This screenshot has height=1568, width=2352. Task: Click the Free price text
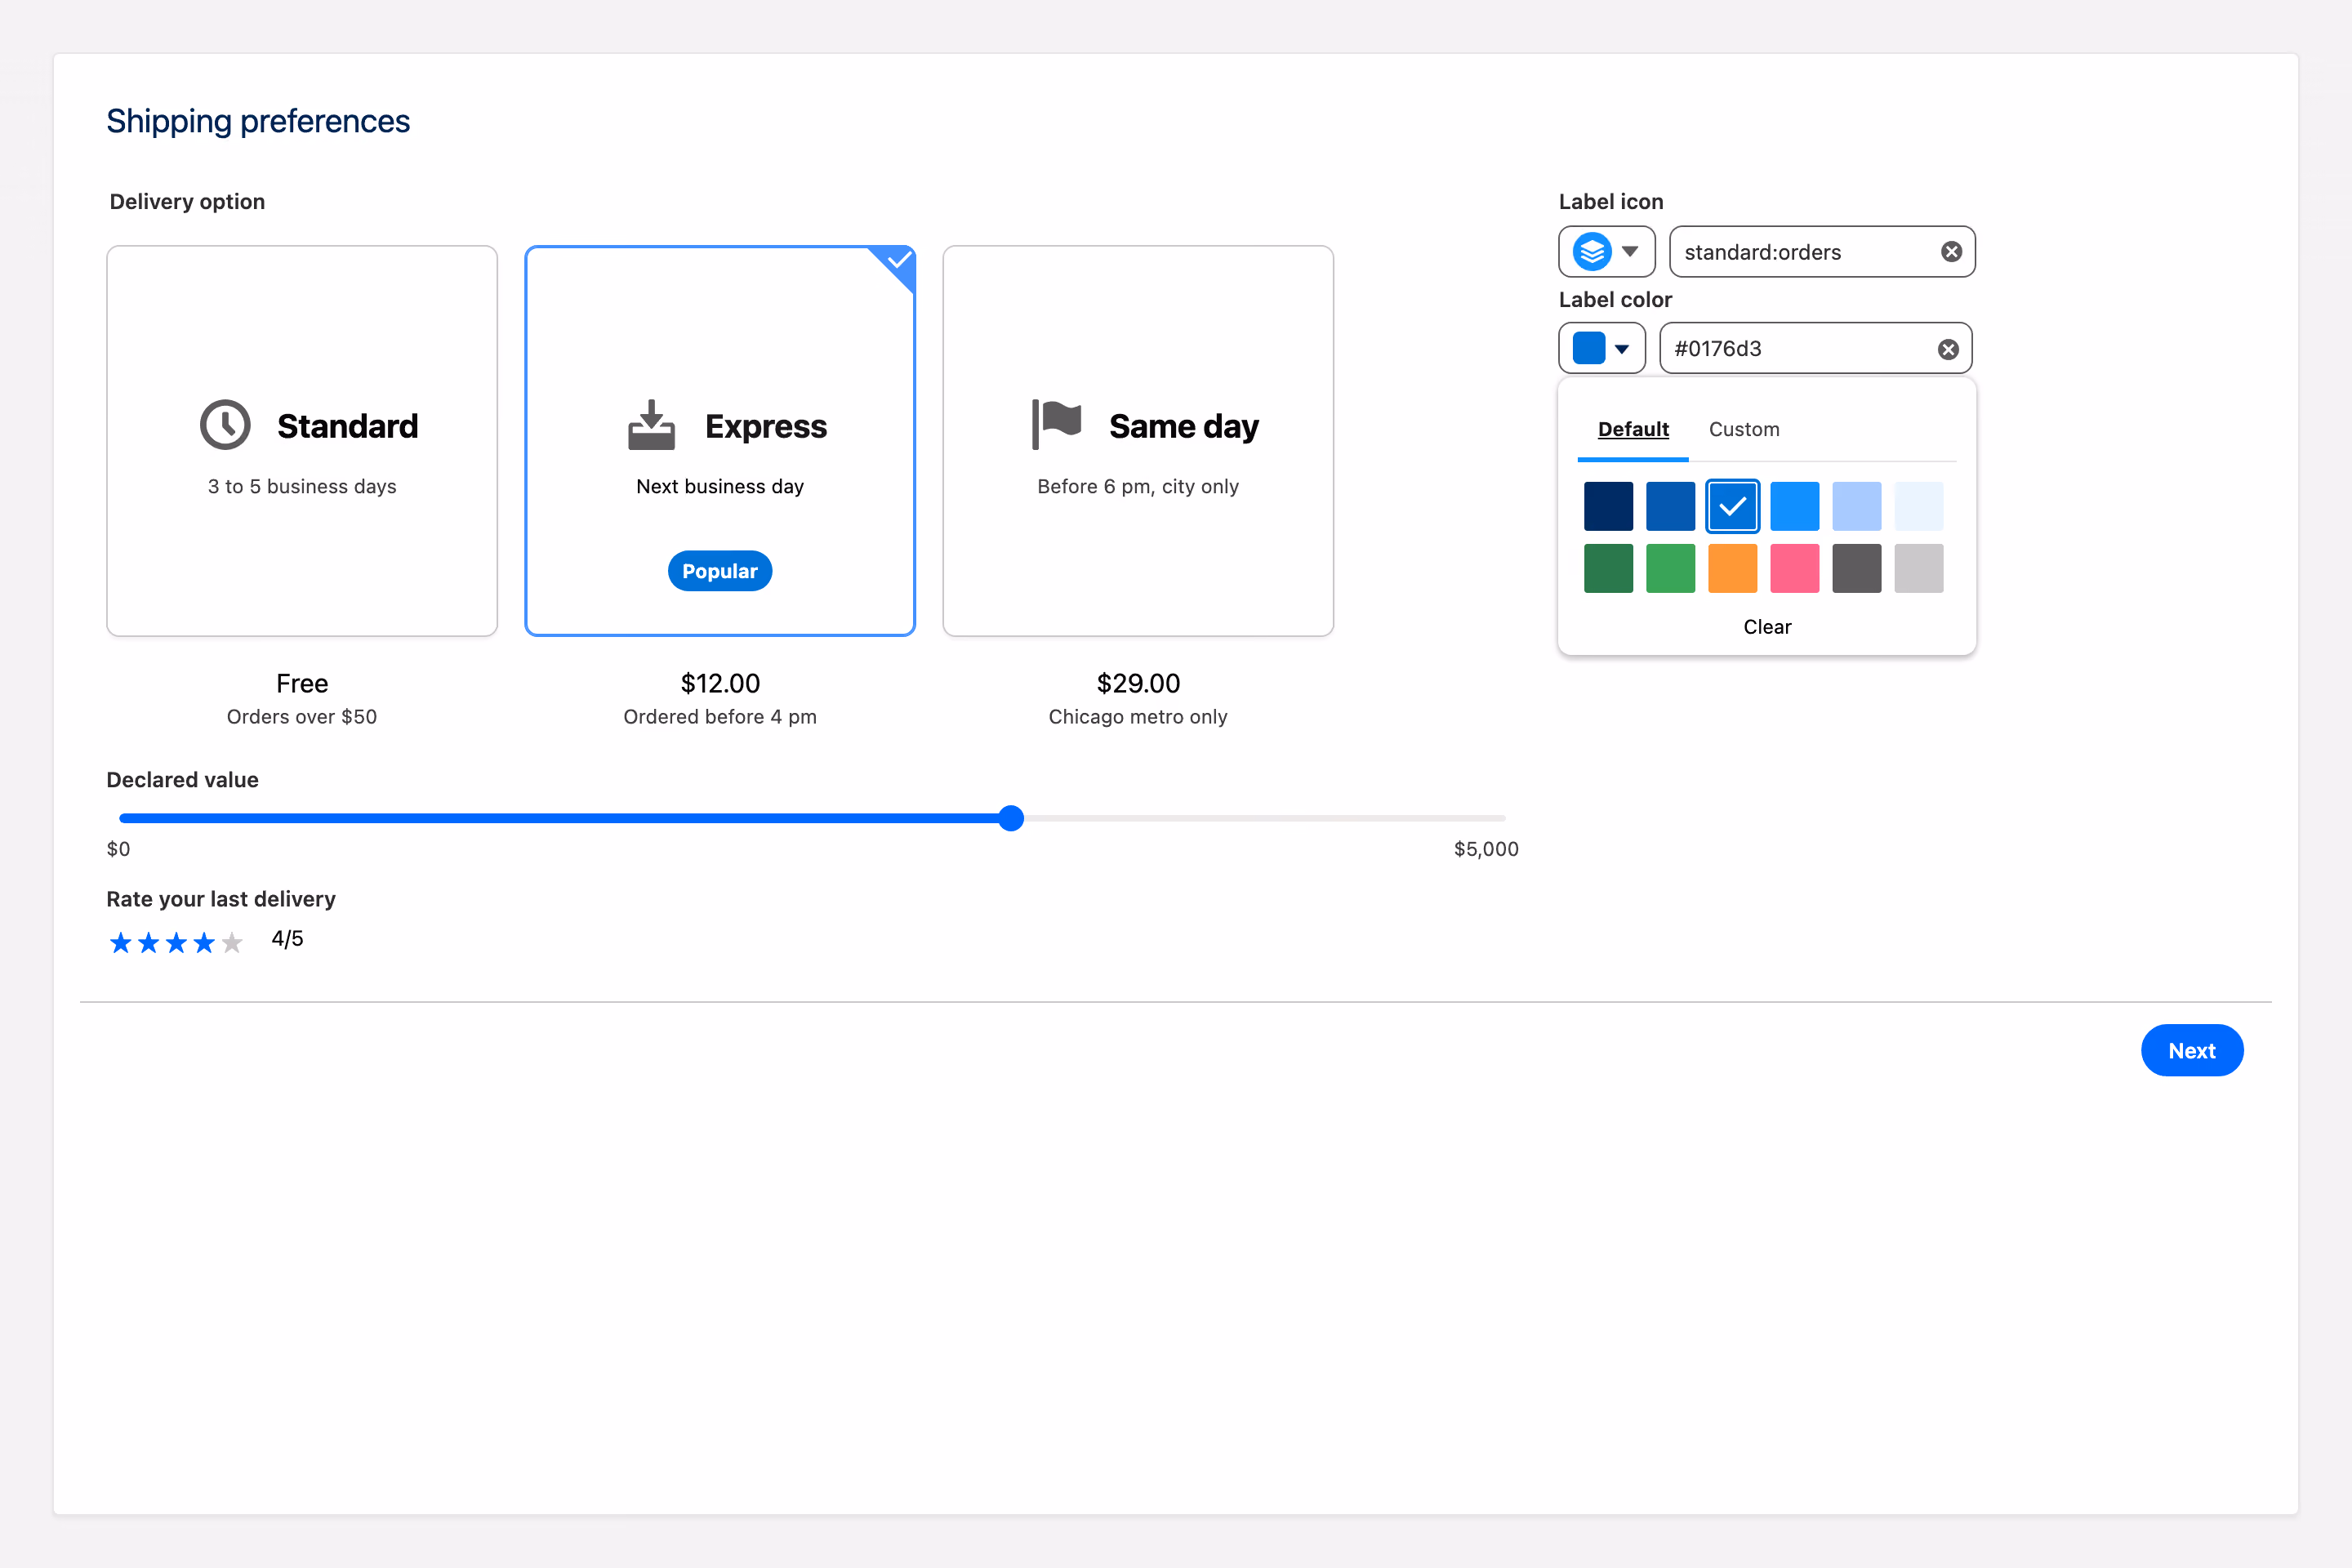click(x=302, y=683)
